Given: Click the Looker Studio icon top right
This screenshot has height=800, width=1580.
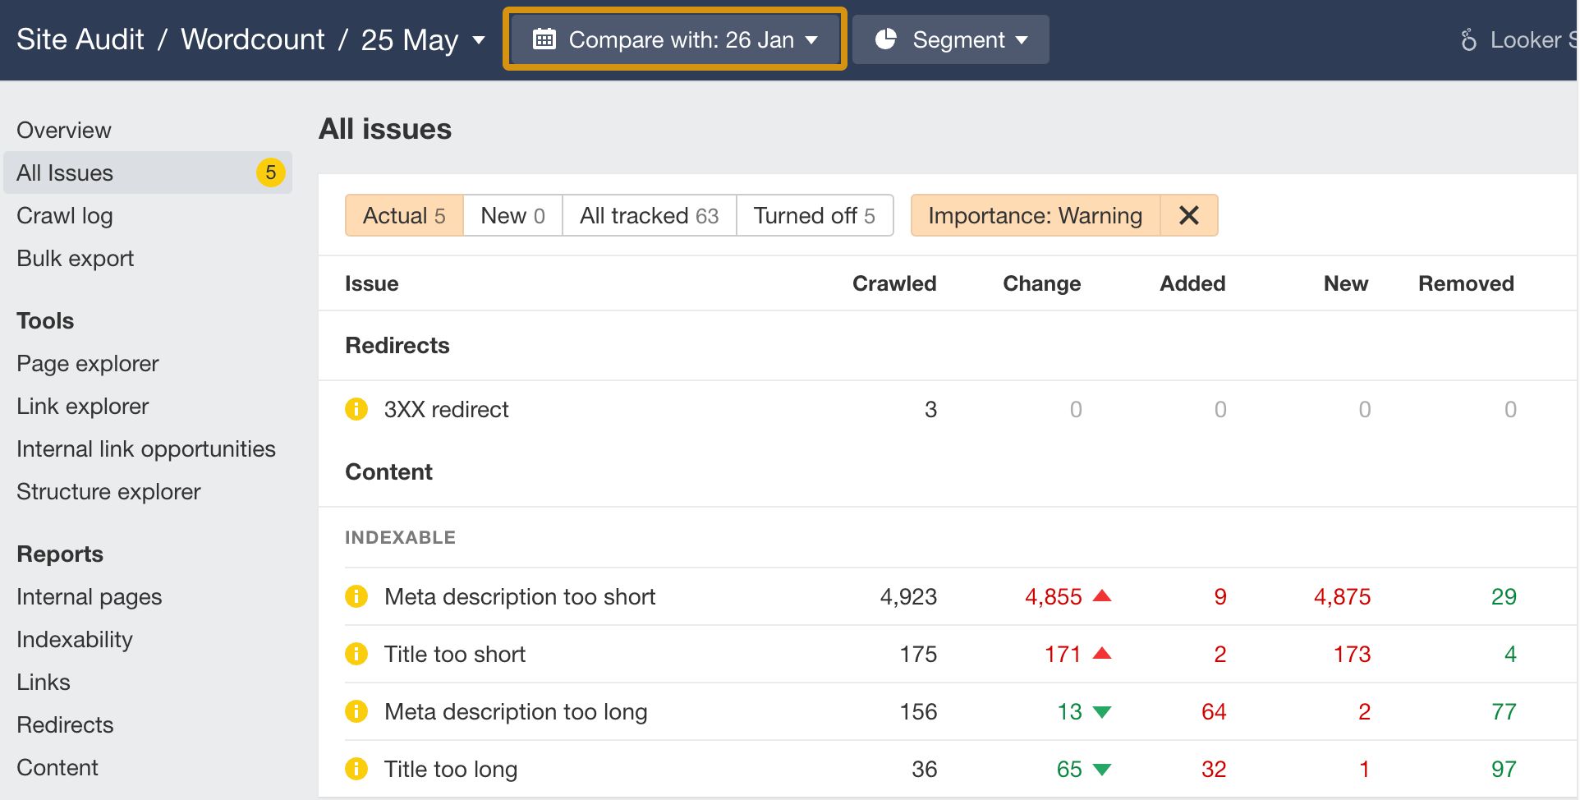Looking at the screenshot, I should click(x=1469, y=39).
